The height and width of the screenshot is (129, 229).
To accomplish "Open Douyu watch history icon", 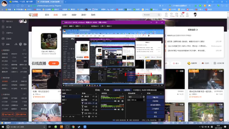I will tap(166, 14).
